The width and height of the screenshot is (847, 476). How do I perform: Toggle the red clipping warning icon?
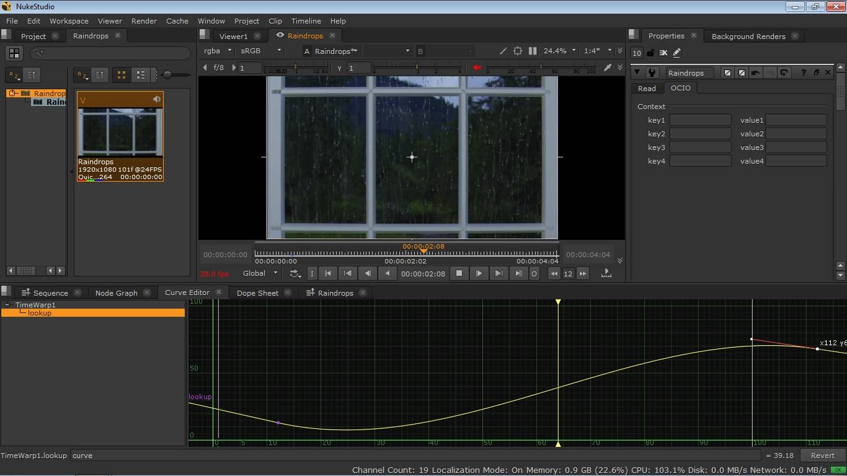pos(477,68)
